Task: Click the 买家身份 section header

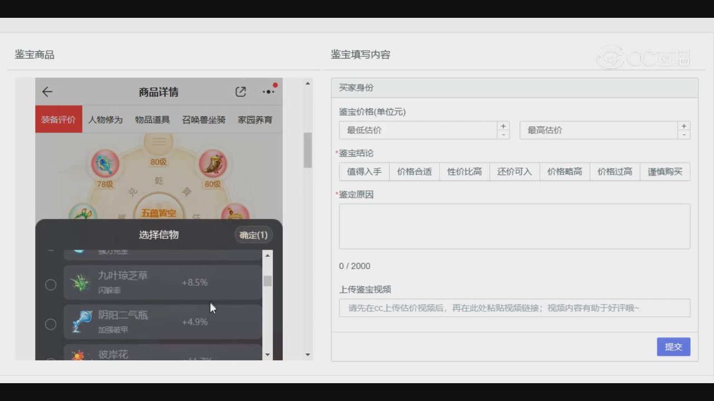Action: (x=514, y=88)
